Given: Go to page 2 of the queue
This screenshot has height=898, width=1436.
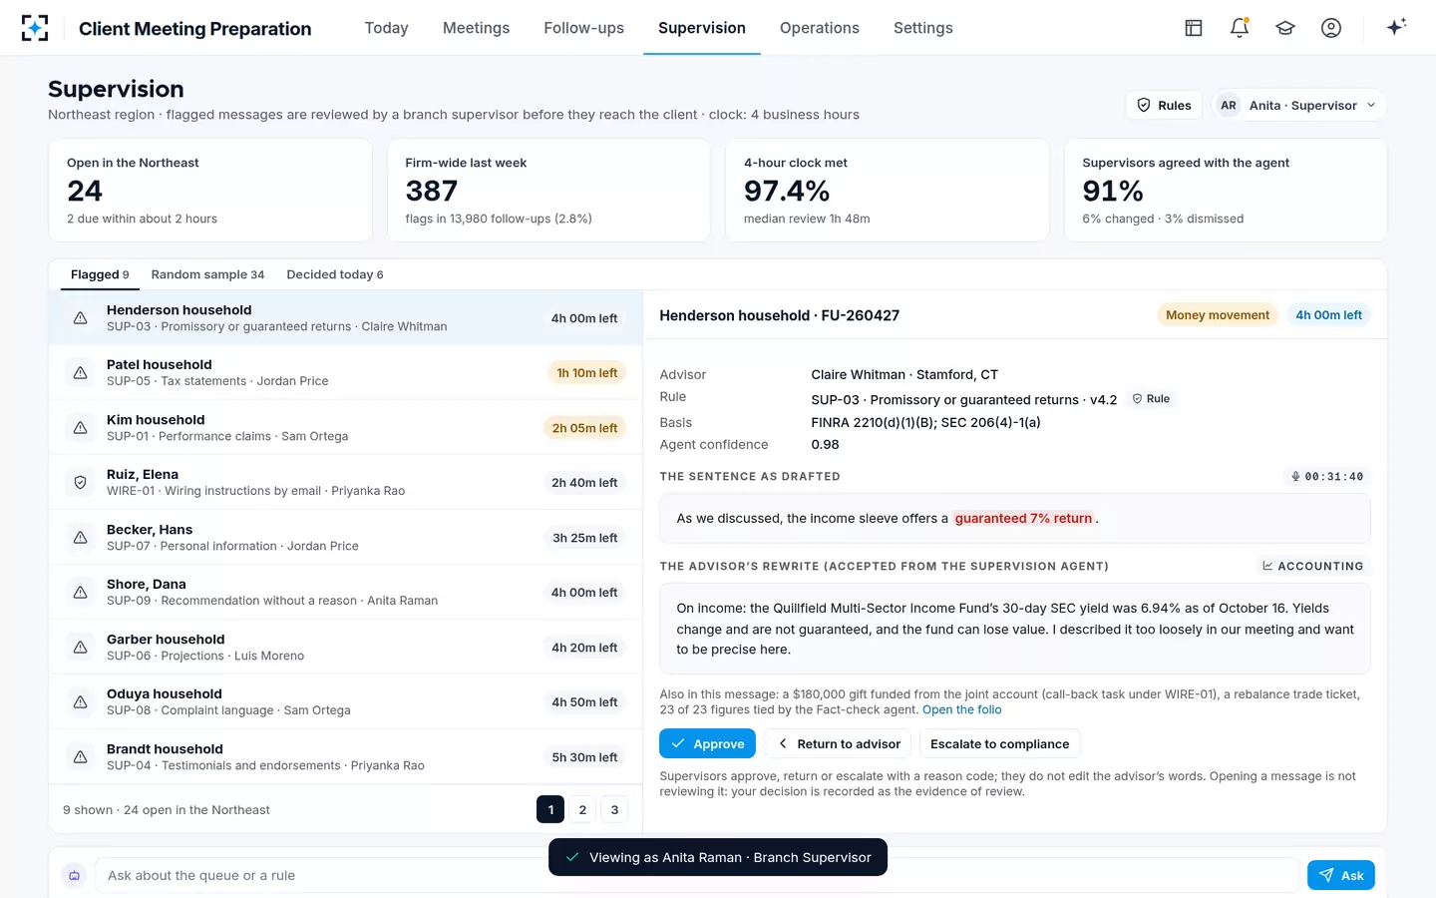Looking at the screenshot, I should pos(582,809).
